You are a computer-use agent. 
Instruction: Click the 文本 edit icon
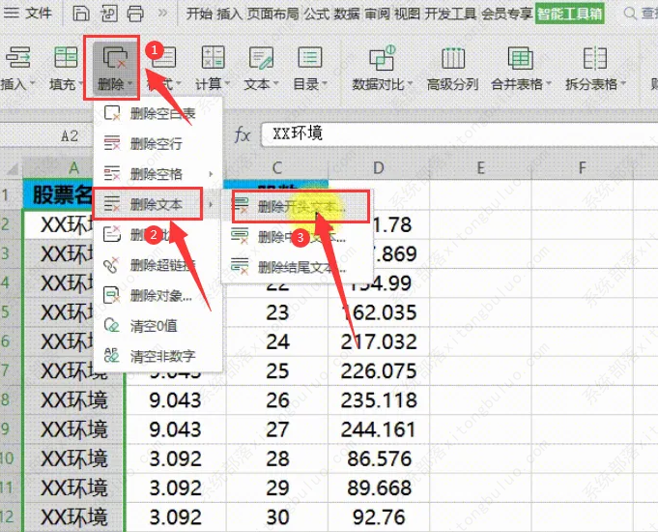point(261,58)
